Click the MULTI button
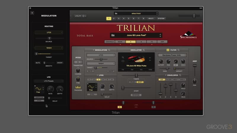 tap(151, 19)
